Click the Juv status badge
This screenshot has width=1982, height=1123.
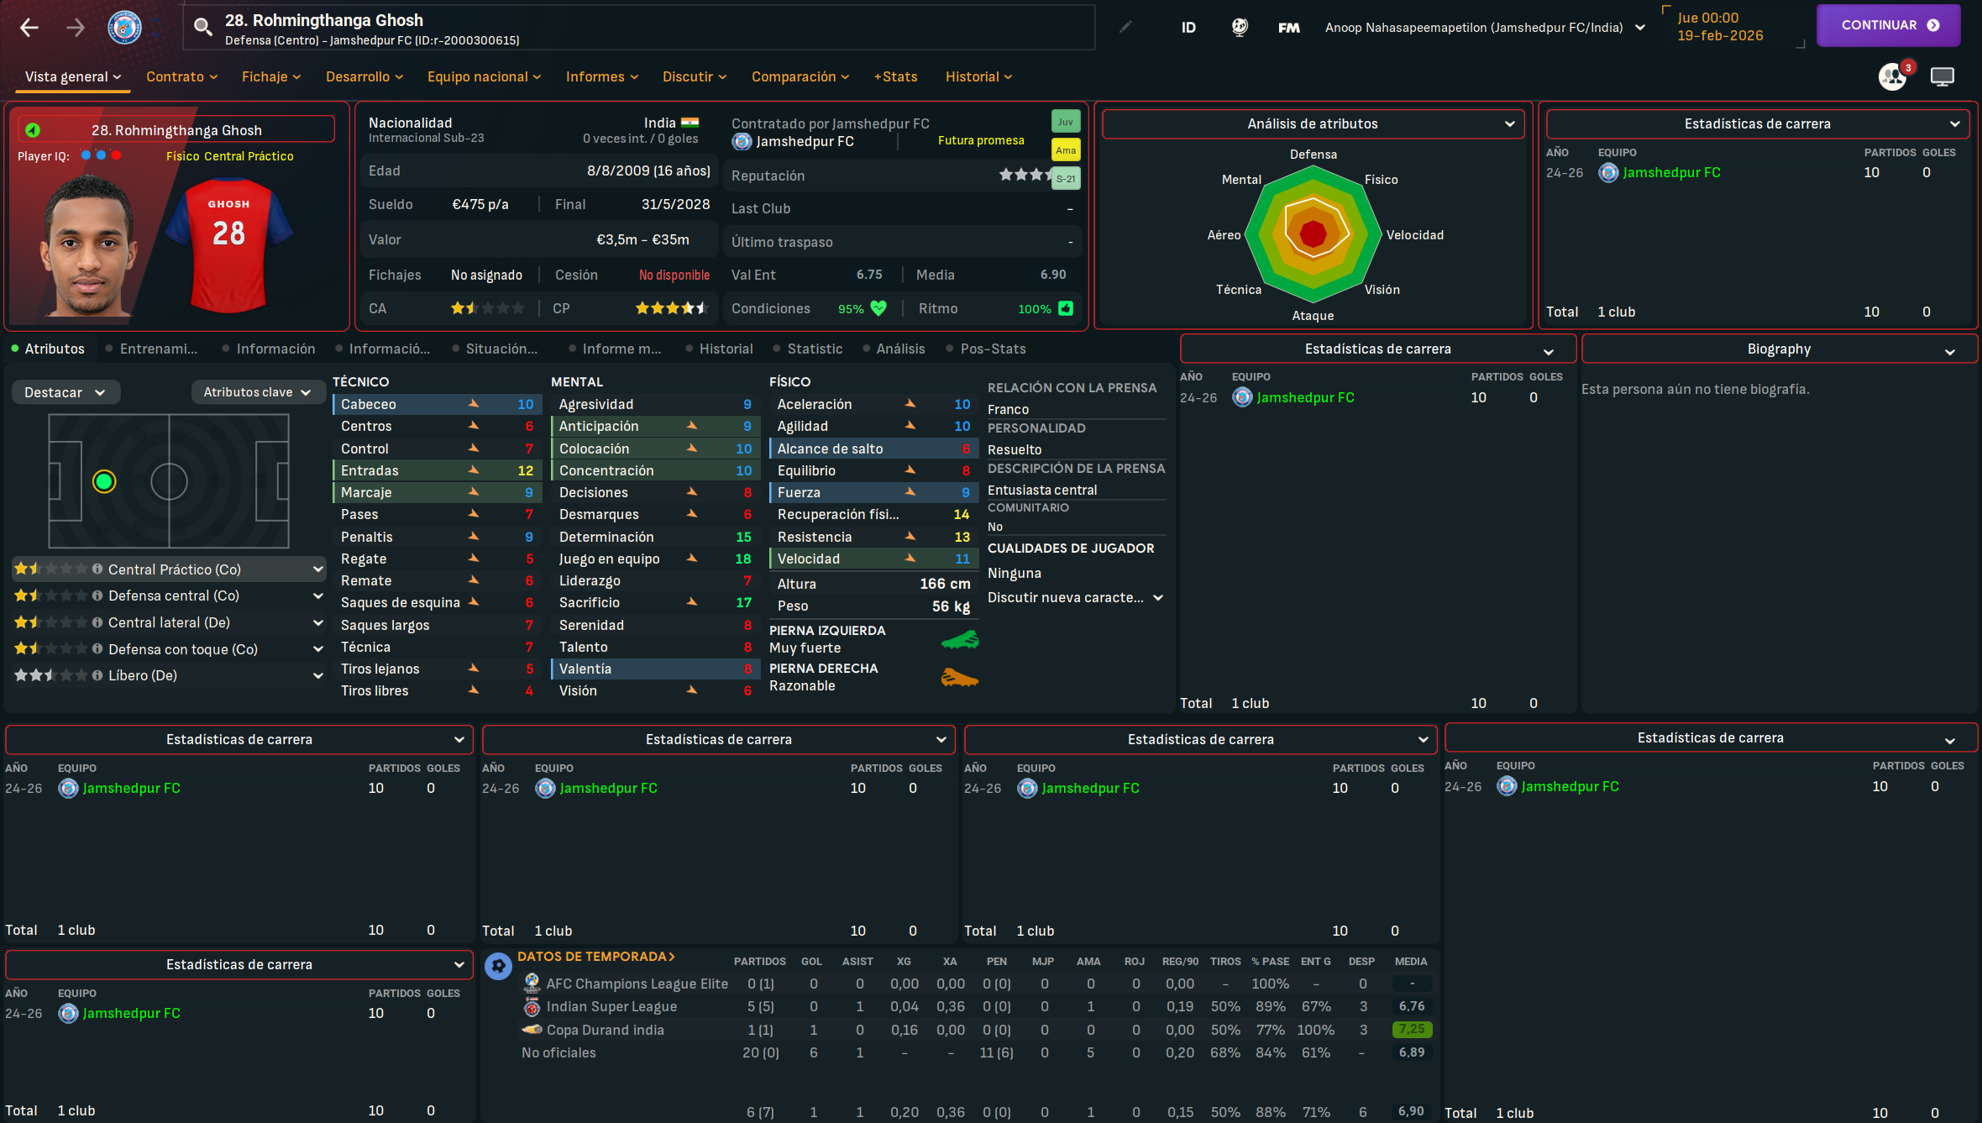(1066, 122)
